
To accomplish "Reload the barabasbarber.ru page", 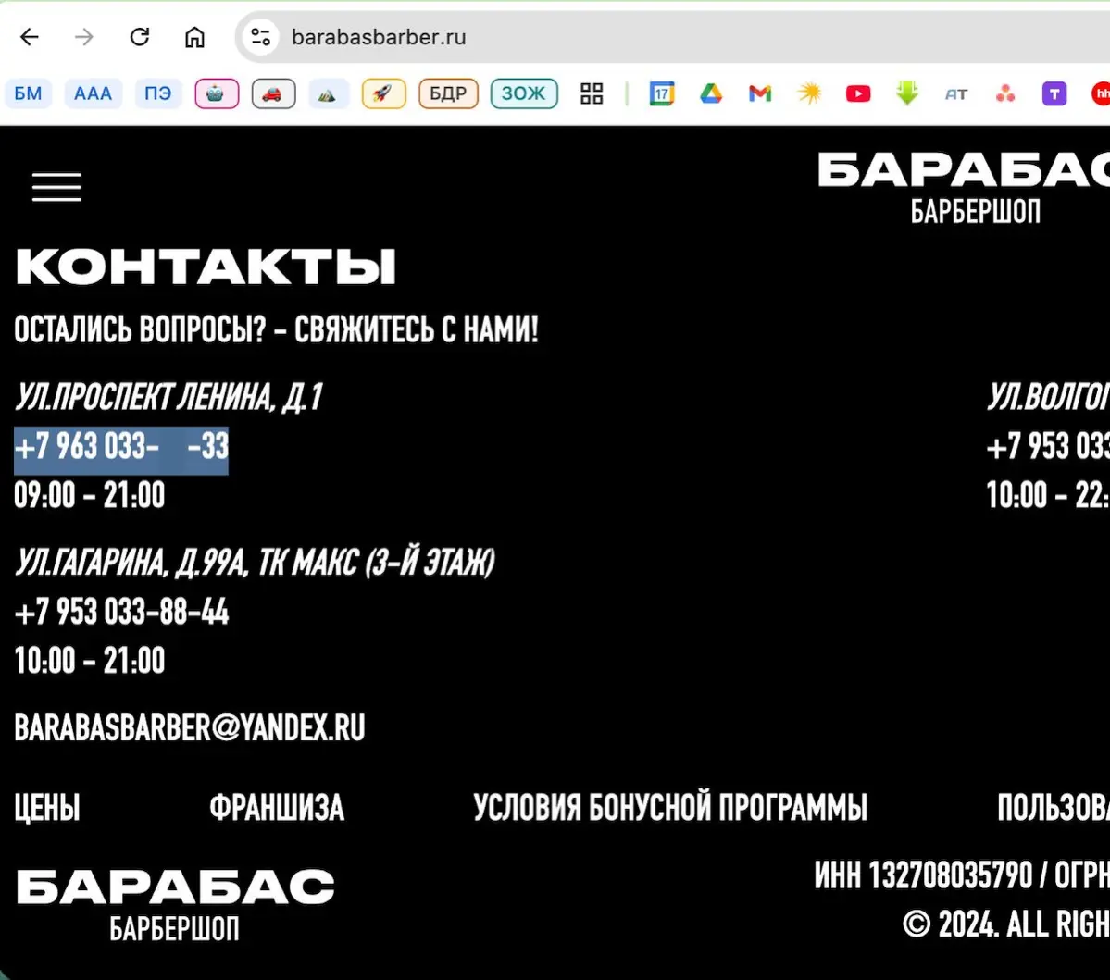I will [140, 37].
